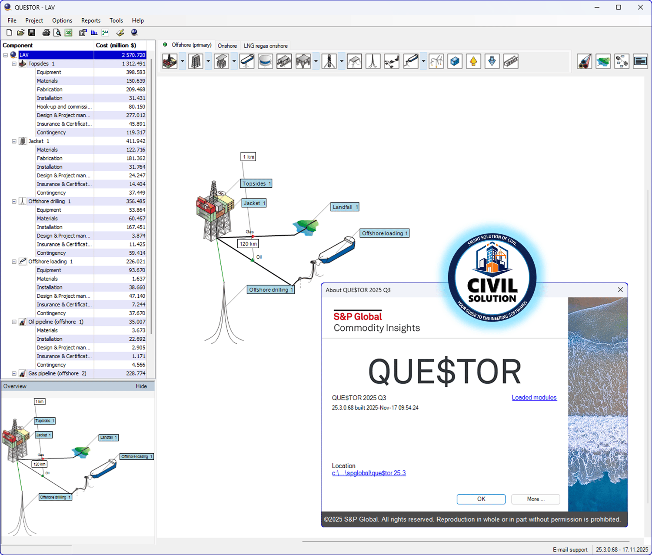Click the landfall map icon in right toolbar
Image resolution: width=652 pixels, height=555 pixels.
(x=603, y=61)
